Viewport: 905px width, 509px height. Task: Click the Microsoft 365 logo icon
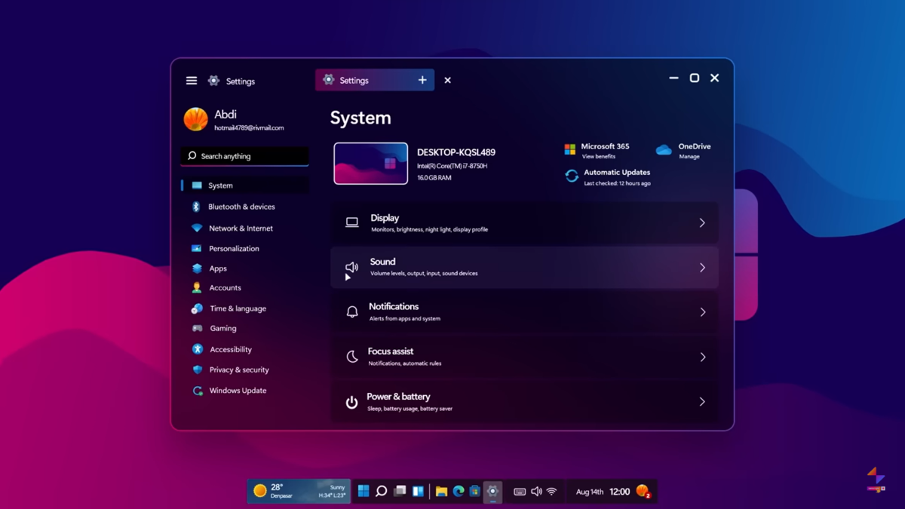coord(570,149)
